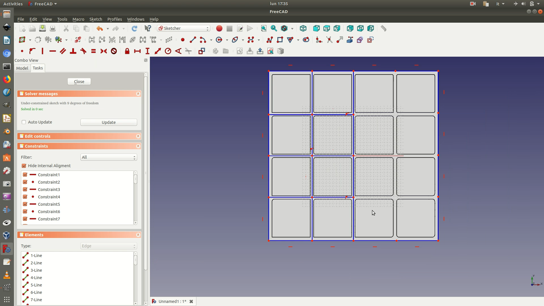
Task: Click the Close button in Tasks
Action: click(x=79, y=82)
